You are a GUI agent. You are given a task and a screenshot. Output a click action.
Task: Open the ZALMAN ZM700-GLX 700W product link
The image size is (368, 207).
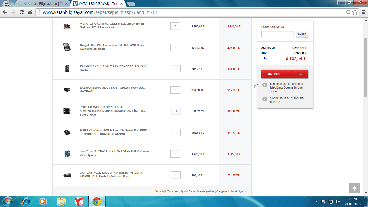pyautogui.click(x=112, y=89)
